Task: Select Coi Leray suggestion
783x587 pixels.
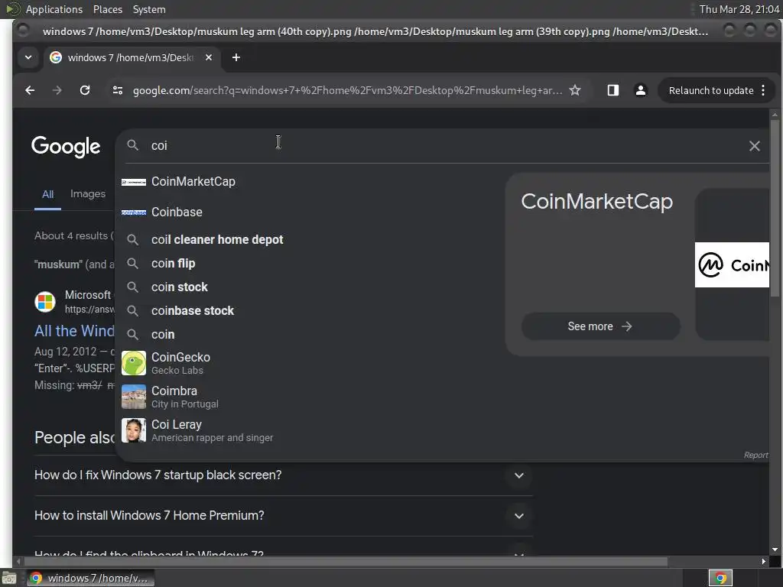Action: tap(310, 430)
